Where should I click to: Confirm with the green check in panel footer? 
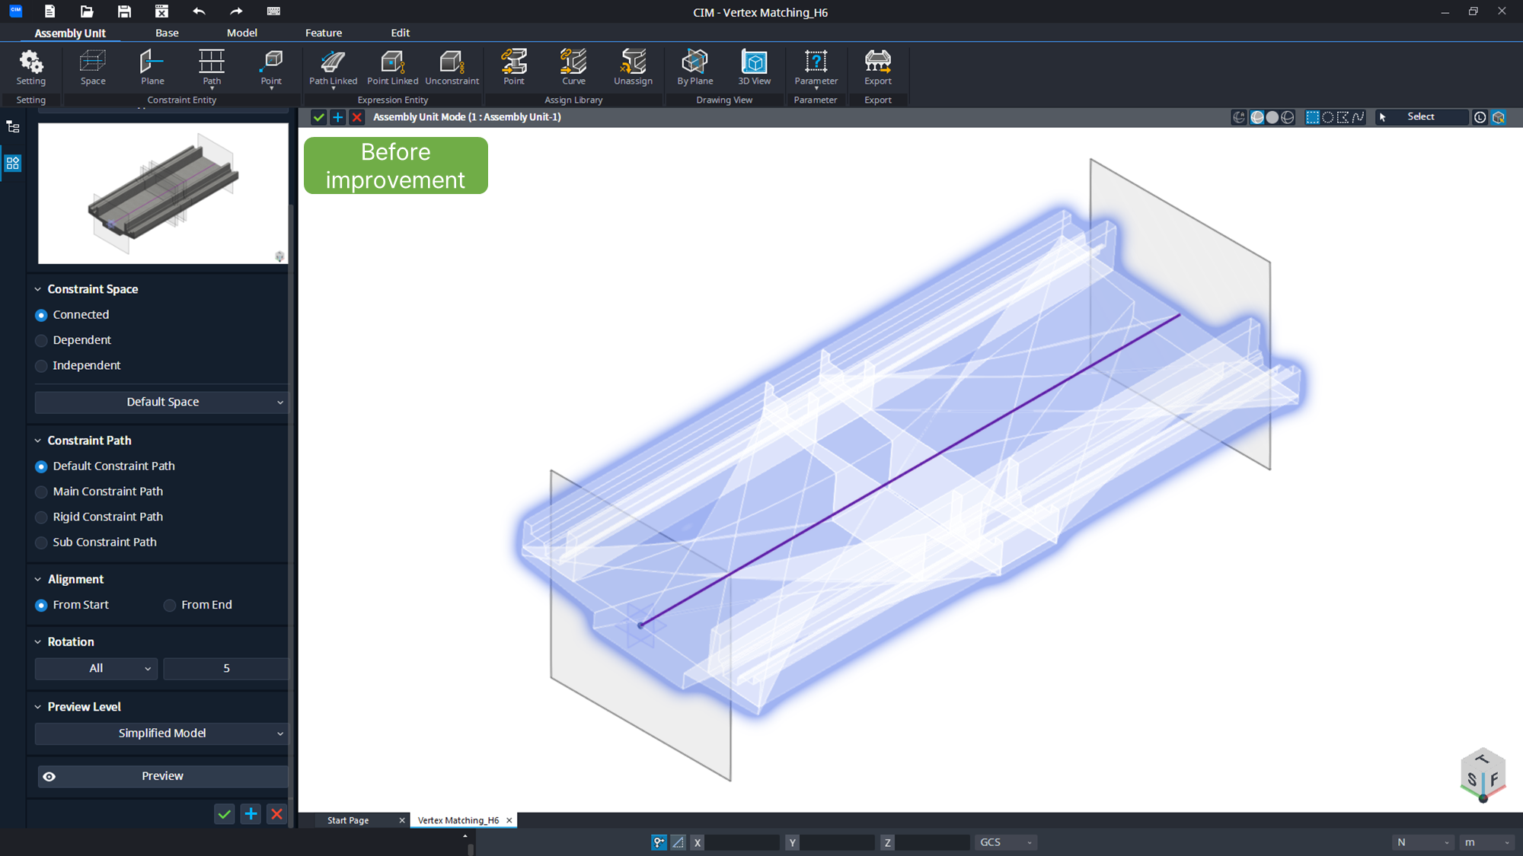pyautogui.click(x=224, y=814)
